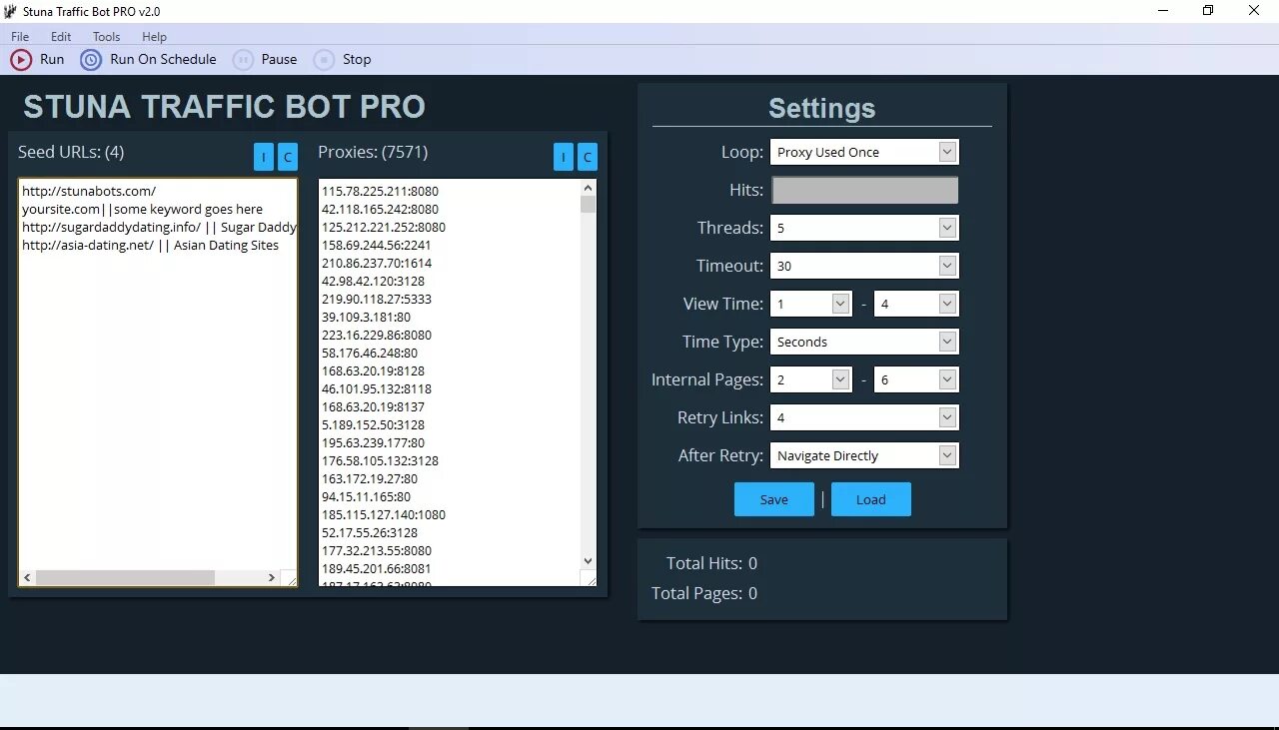
Task: Expand the Threads dropdown
Action: 948,228
